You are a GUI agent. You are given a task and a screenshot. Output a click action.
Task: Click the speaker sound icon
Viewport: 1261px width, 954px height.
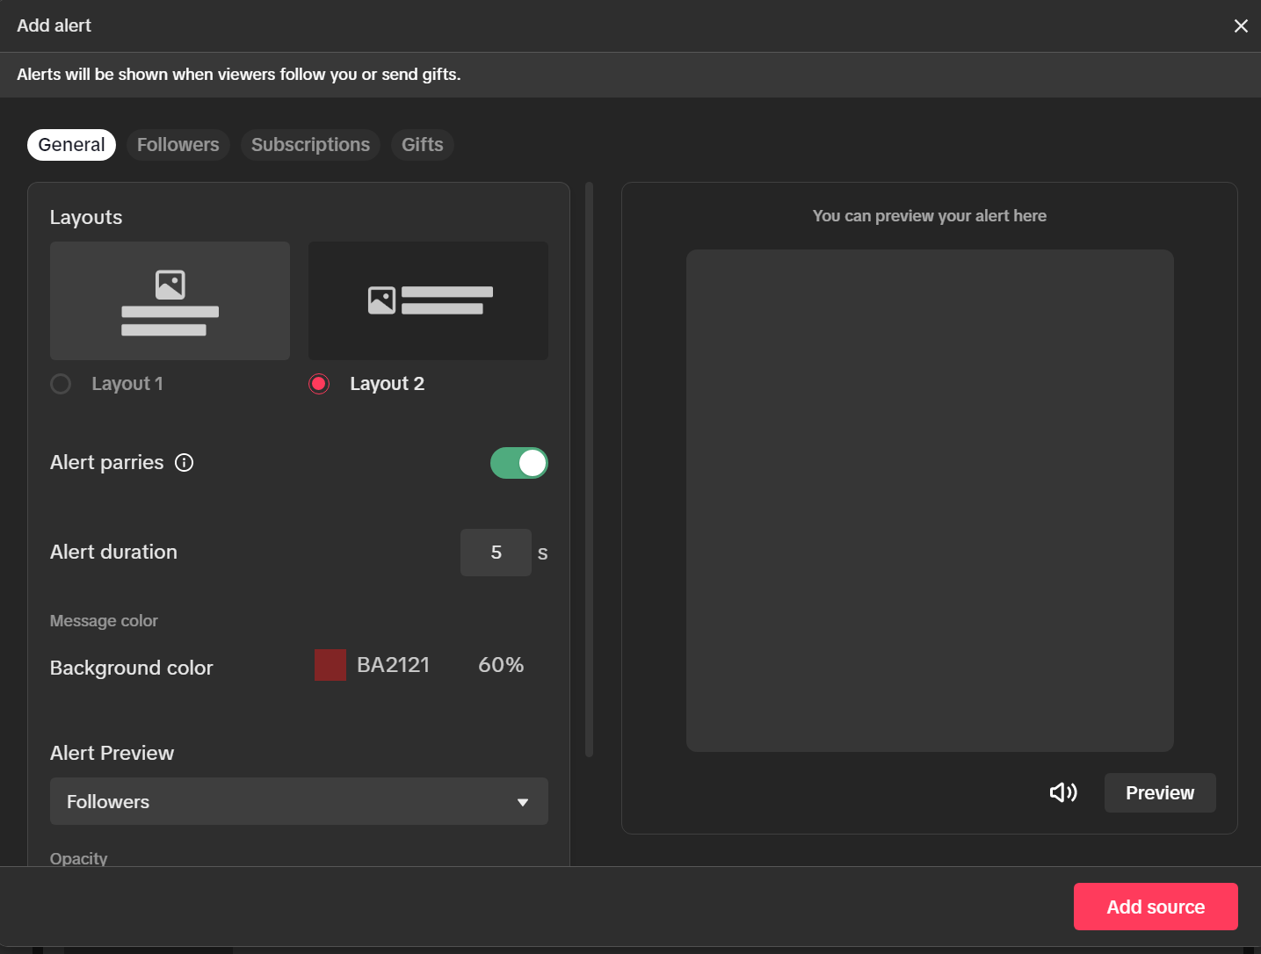point(1063,792)
